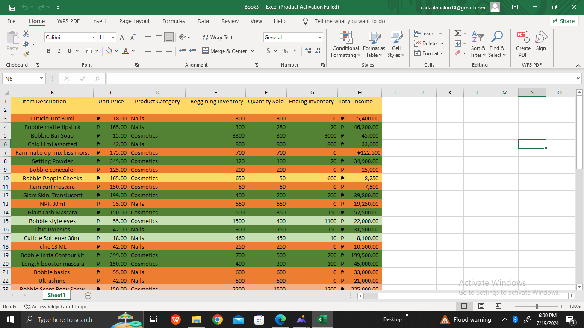
Task: Switch to the Formulas ribbon tab
Action: click(x=174, y=21)
